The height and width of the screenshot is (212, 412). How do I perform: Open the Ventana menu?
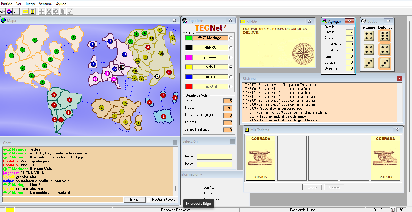click(45, 4)
